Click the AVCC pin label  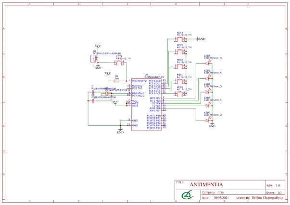(135, 103)
